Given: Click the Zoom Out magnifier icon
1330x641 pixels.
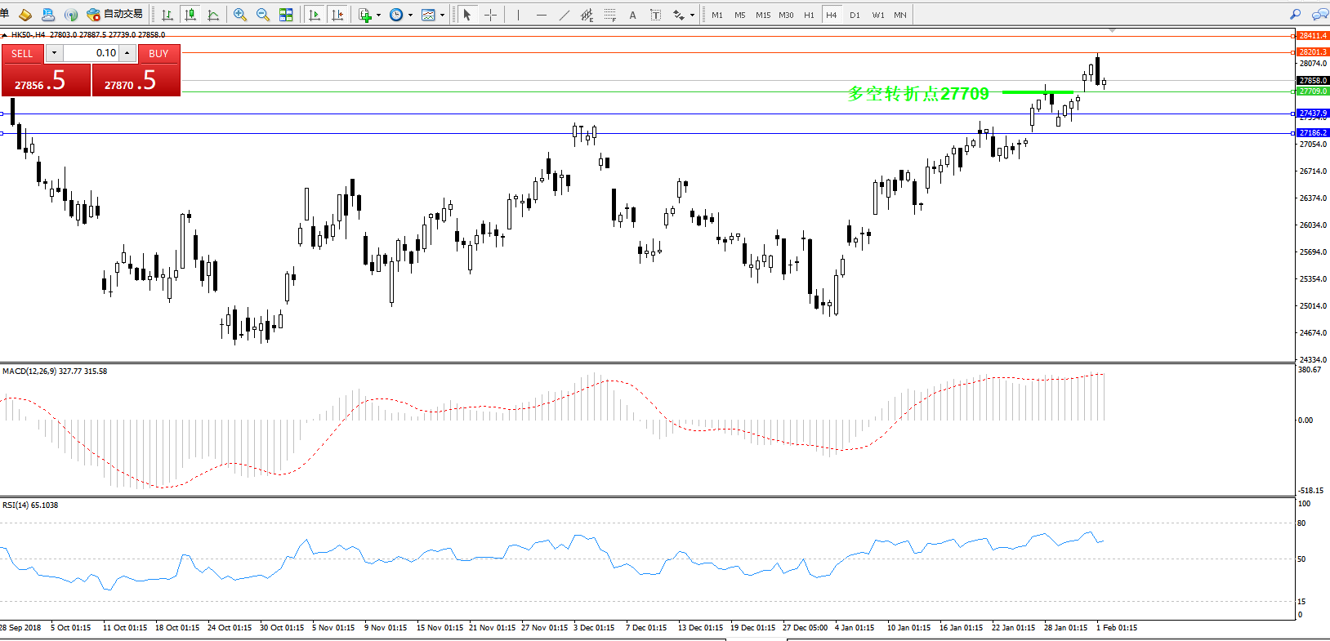Looking at the screenshot, I should coord(263,15).
